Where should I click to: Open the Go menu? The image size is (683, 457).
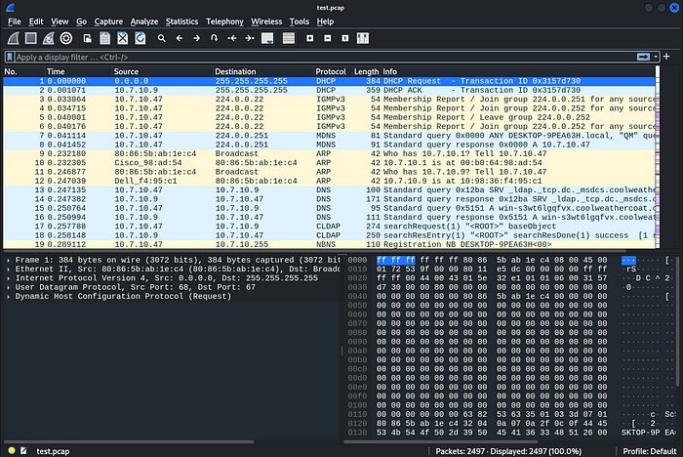click(81, 21)
